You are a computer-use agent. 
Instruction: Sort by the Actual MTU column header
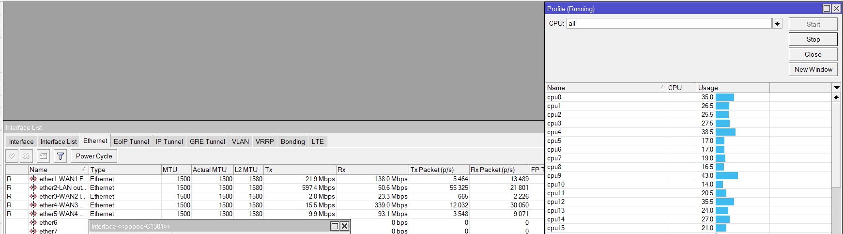point(212,170)
